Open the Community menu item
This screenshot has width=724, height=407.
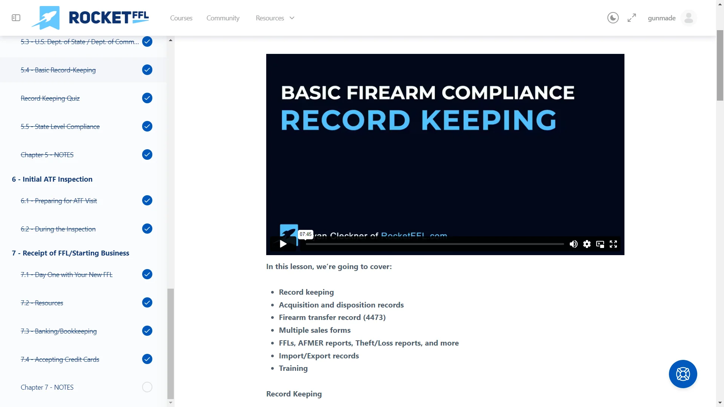coord(223,18)
